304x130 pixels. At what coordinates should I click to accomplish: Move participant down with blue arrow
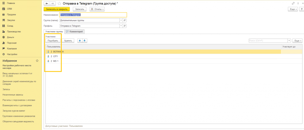[x=85, y=41]
